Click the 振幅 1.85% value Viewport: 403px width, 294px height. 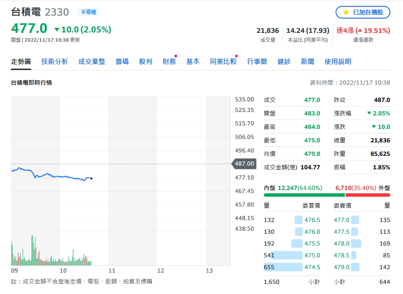[x=382, y=167]
